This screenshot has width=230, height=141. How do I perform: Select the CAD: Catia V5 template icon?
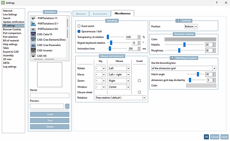(33, 34)
